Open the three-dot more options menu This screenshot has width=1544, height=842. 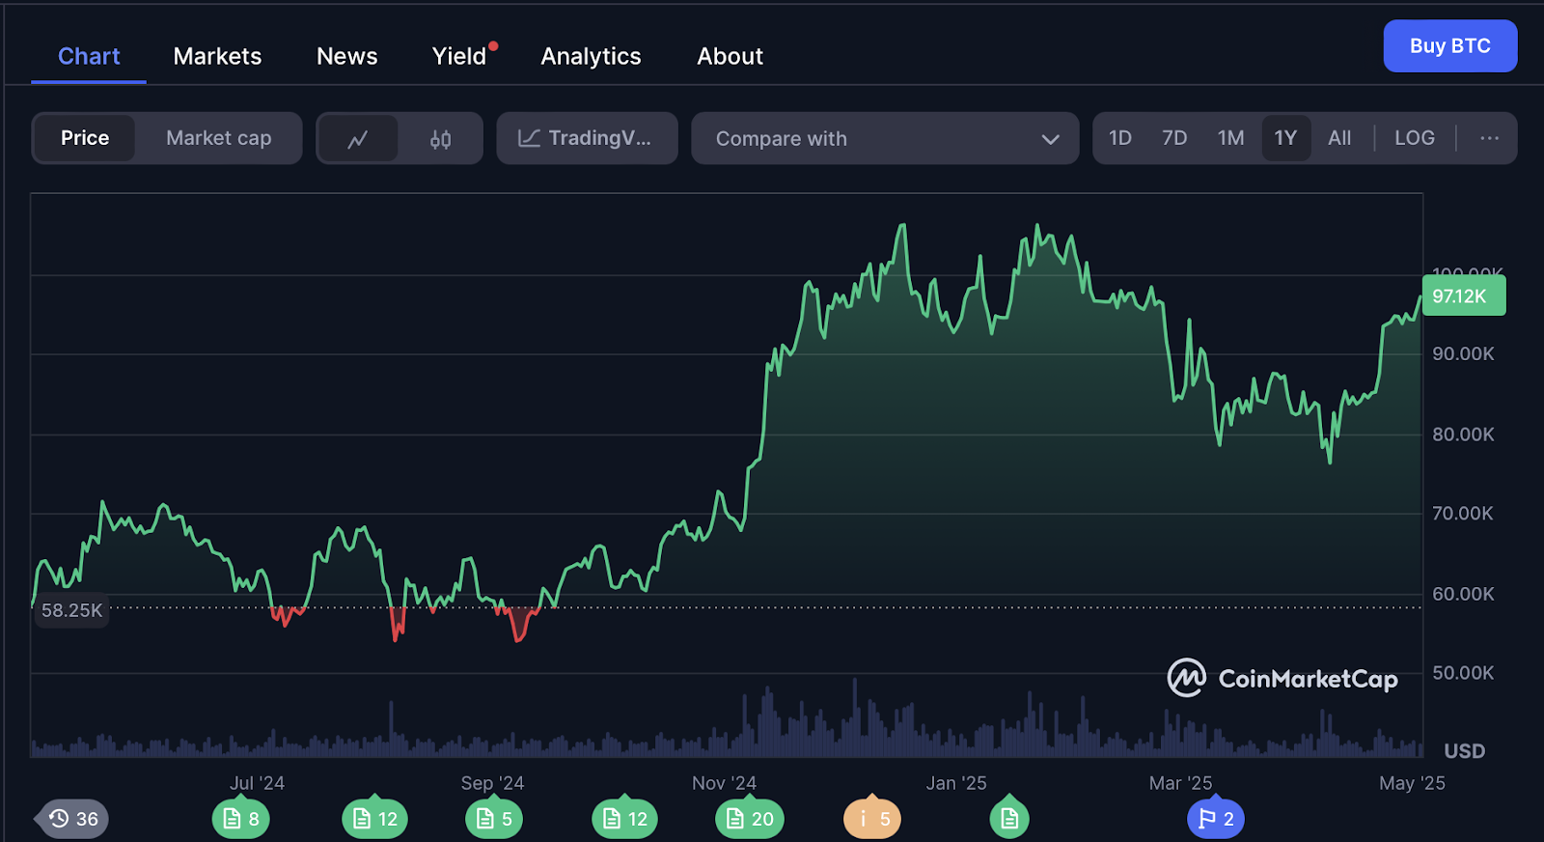pos(1489,138)
